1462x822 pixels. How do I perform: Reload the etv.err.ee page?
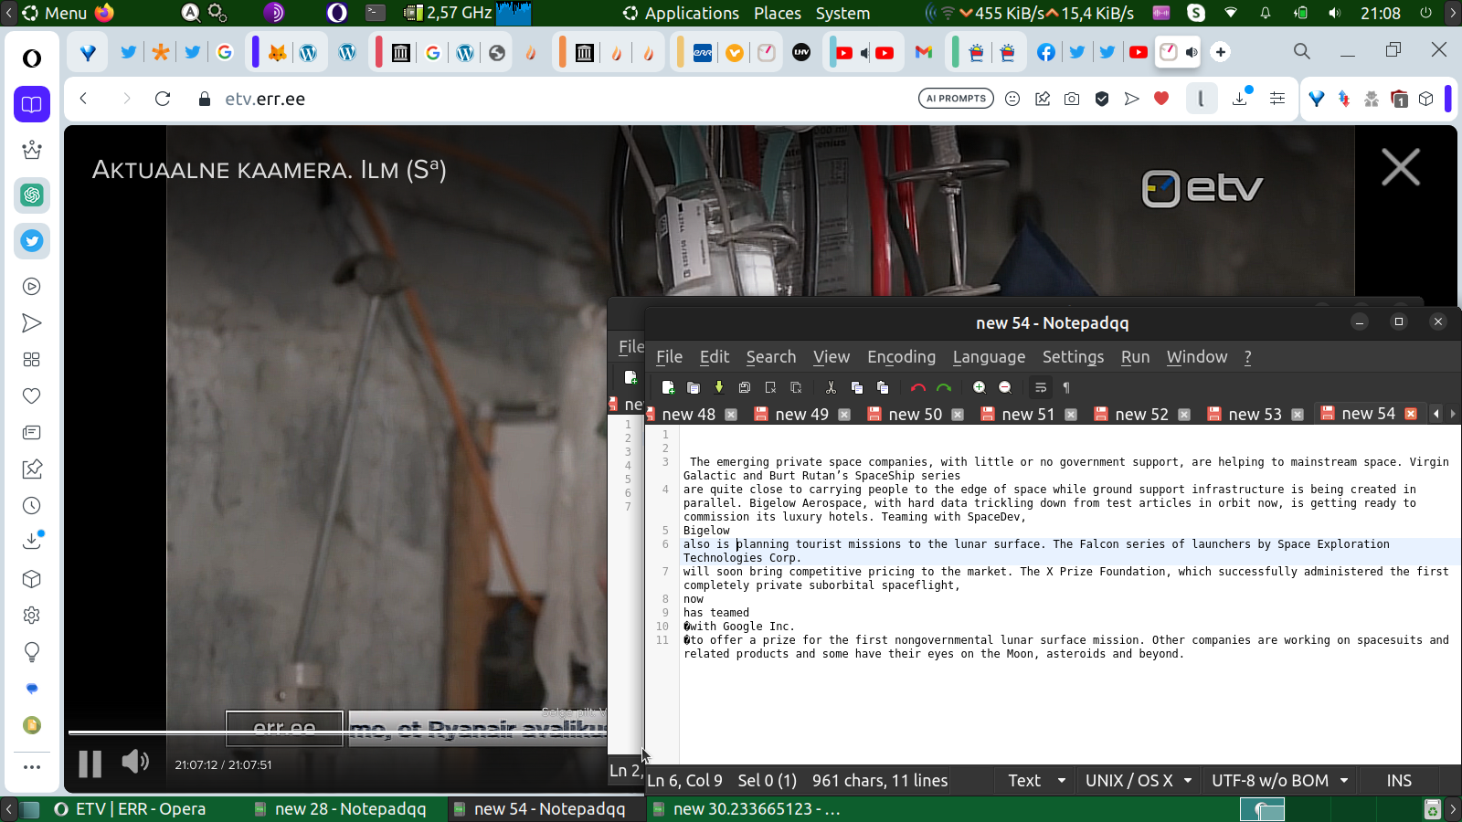point(163,99)
